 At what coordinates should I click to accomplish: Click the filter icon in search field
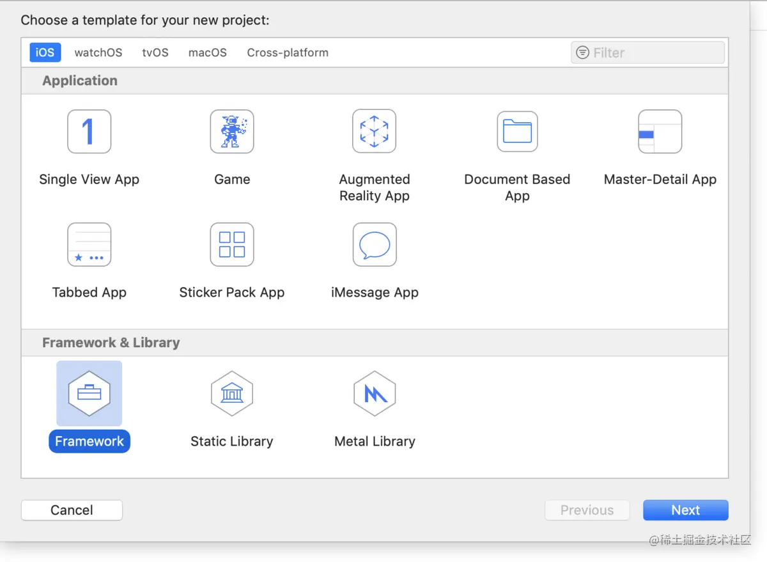582,52
